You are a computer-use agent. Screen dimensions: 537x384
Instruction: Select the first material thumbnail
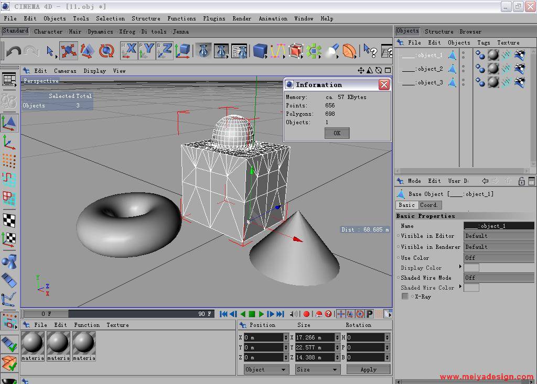coord(33,346)
